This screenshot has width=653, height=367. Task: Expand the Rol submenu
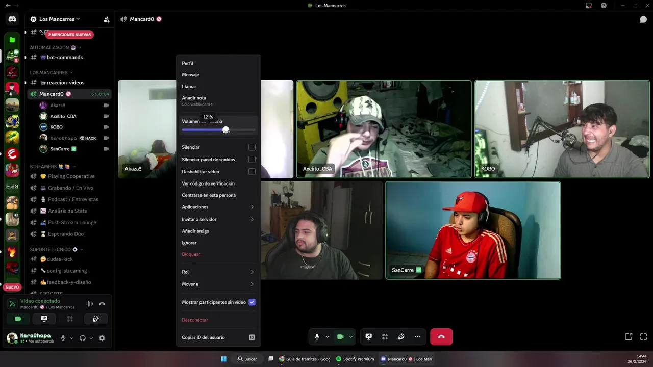pos(252,272)
